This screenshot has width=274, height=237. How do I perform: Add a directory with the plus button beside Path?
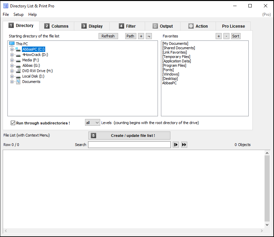(141, 36)
